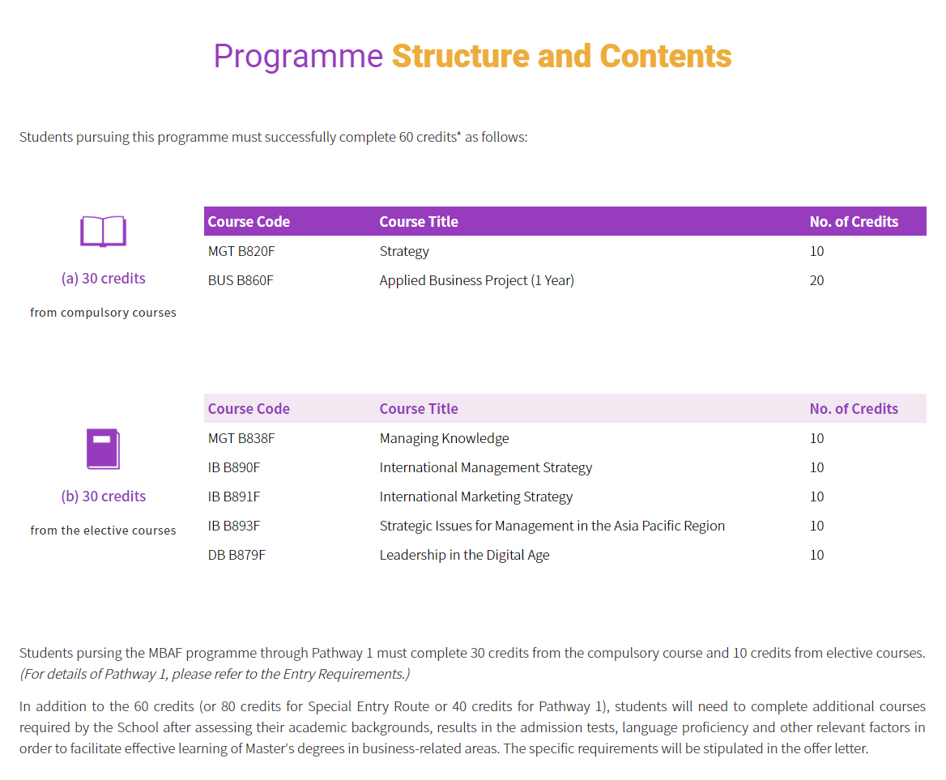This screenshot has width=946, height=780.
Task: Click Applied Business Project (1 Year) title
Action: [476, 280]
